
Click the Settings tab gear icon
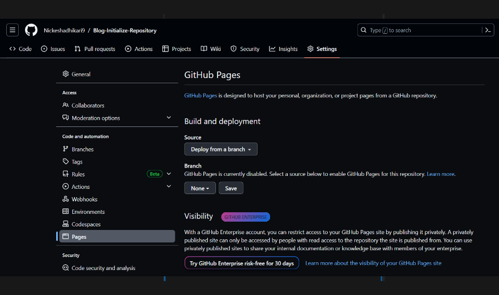click(x=310, y=49)
